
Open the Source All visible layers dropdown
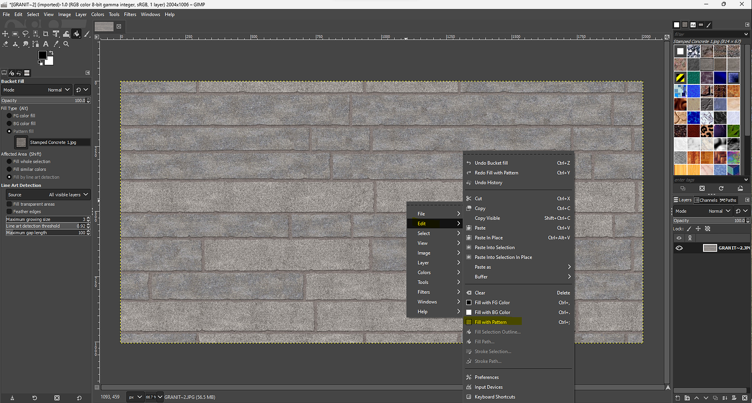[x=48, y=194]
